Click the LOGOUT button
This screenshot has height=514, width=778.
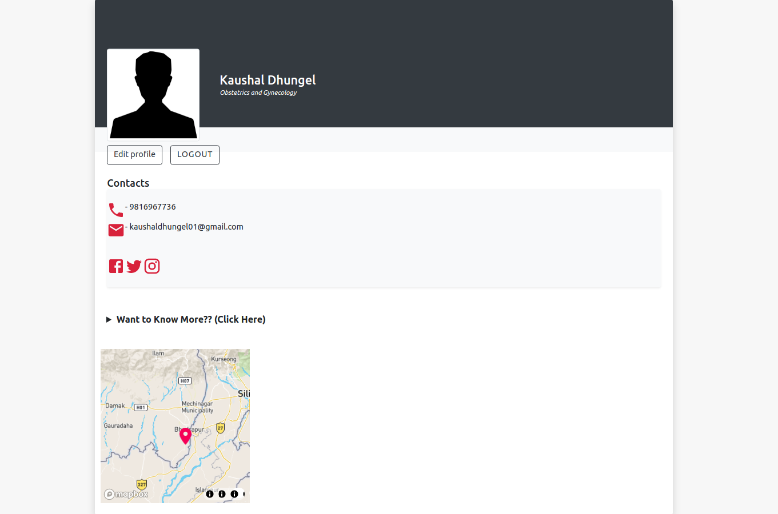click(195, 155)
